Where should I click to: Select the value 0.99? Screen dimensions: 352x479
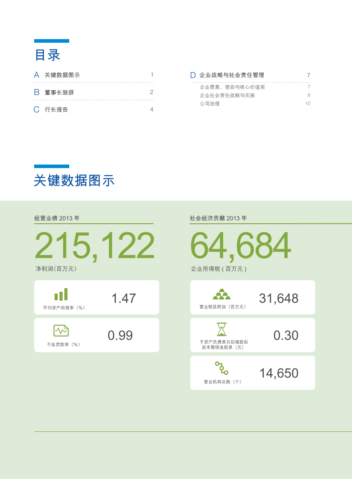pyautogui.click(x=120, y=335)
